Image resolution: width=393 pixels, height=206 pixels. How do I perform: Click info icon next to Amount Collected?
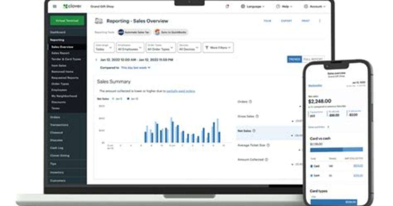[266, 160]
